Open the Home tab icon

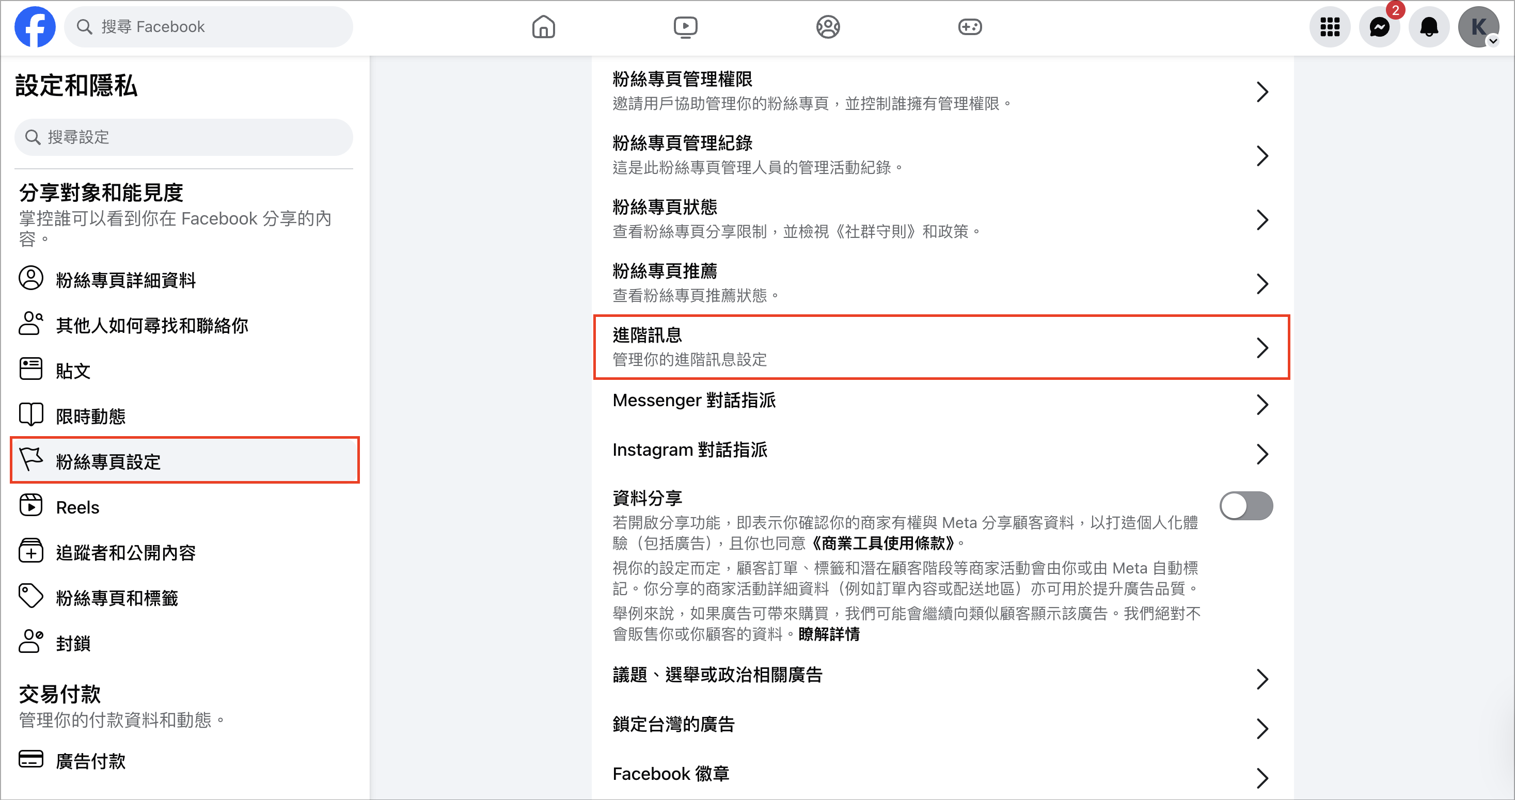click(543, 27)
